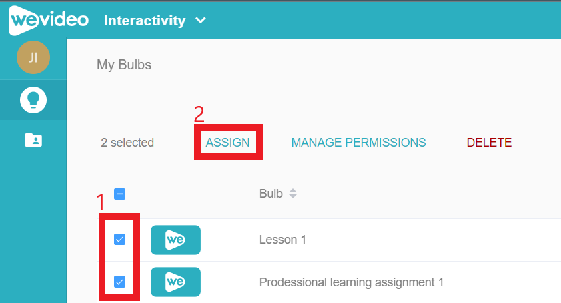Uncheck the Lesson 1 checkbox
Image resolution: width=561 pixels, height=303 pixels.
point(119,239)
